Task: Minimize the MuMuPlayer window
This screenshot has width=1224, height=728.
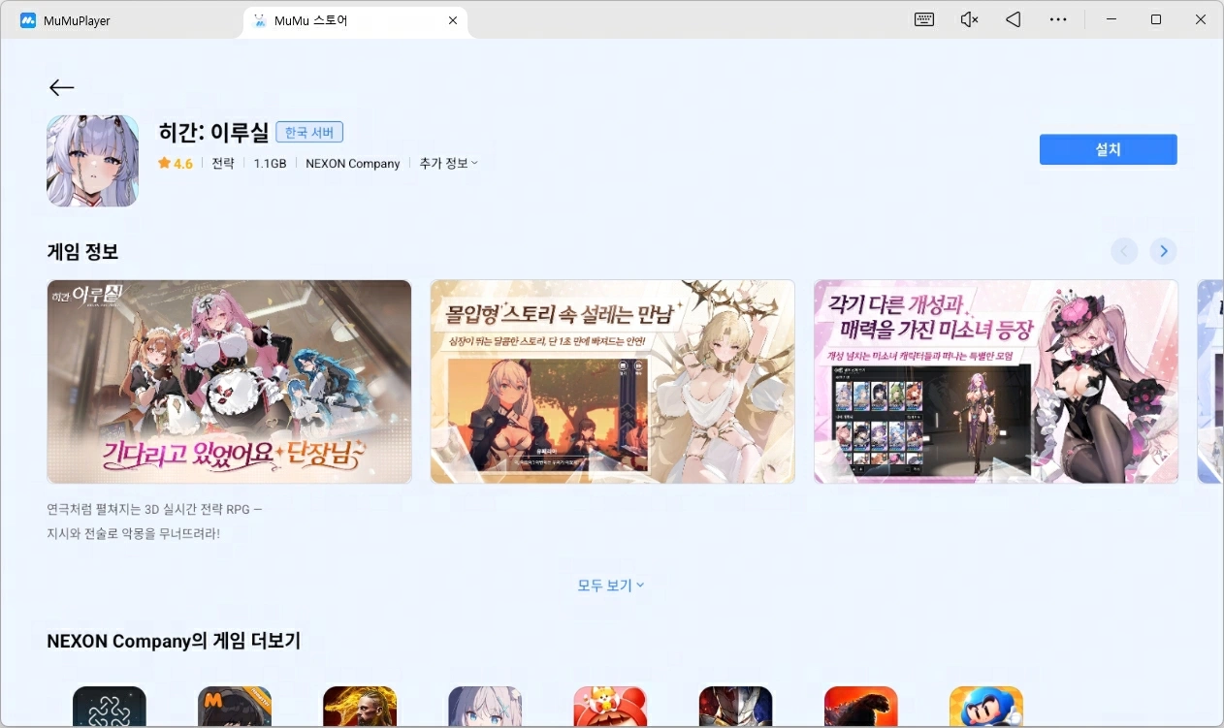Action: [x=1111, y=19]
